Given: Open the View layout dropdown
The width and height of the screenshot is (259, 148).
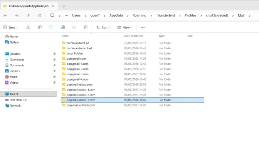Looking at the screenshot, I should click(125, 27).
